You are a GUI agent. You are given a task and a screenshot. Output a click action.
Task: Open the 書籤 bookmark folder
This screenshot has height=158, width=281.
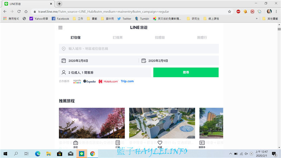(92, 19)
